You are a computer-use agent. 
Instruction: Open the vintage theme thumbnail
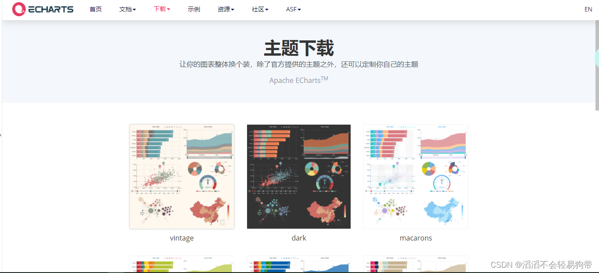point(182,176)
